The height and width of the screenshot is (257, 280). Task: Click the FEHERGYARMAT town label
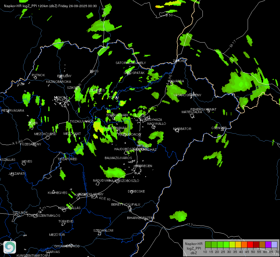(203, 109)
